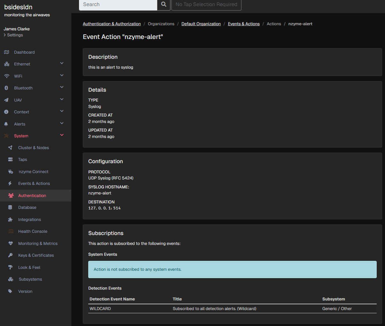Image resolution: width=385 pixels, height=326 pixels.
Task: Click the nzyme Connect plug icon
Action: pos(11,172)
